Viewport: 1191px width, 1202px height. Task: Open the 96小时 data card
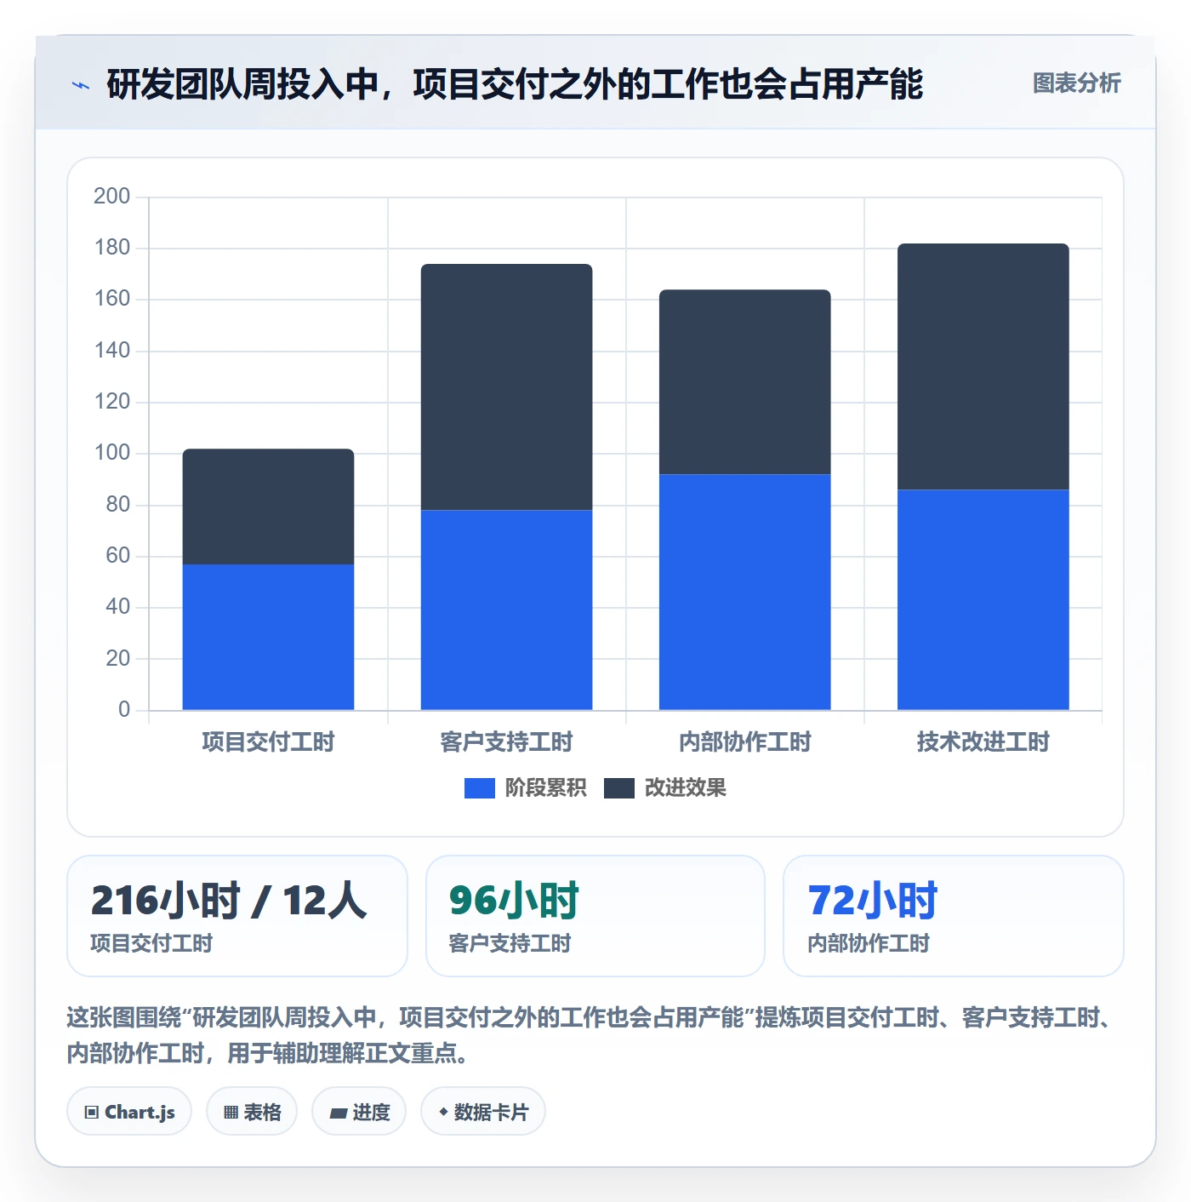coord(595,916)
